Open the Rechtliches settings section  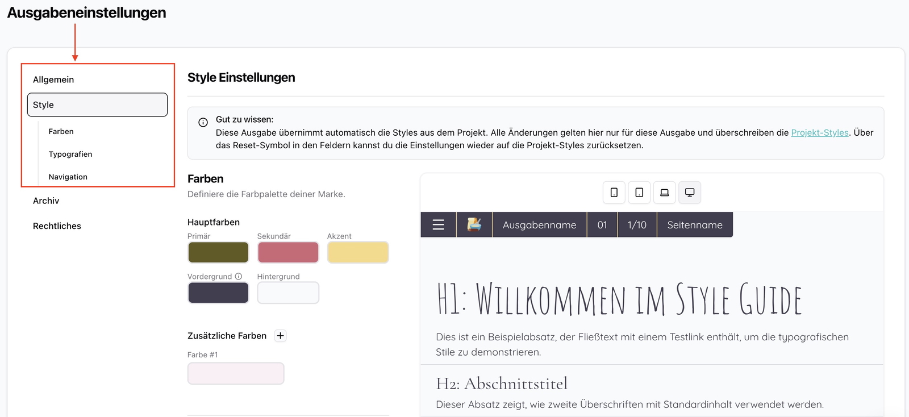tap(57, 226)
